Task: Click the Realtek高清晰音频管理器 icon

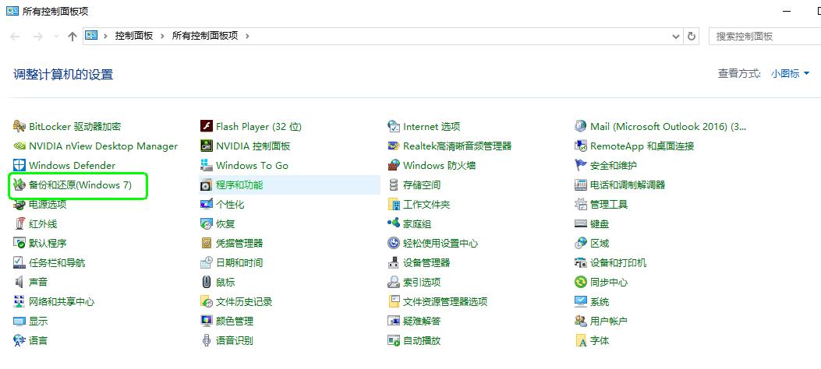Action: click(x=394, y=146)
